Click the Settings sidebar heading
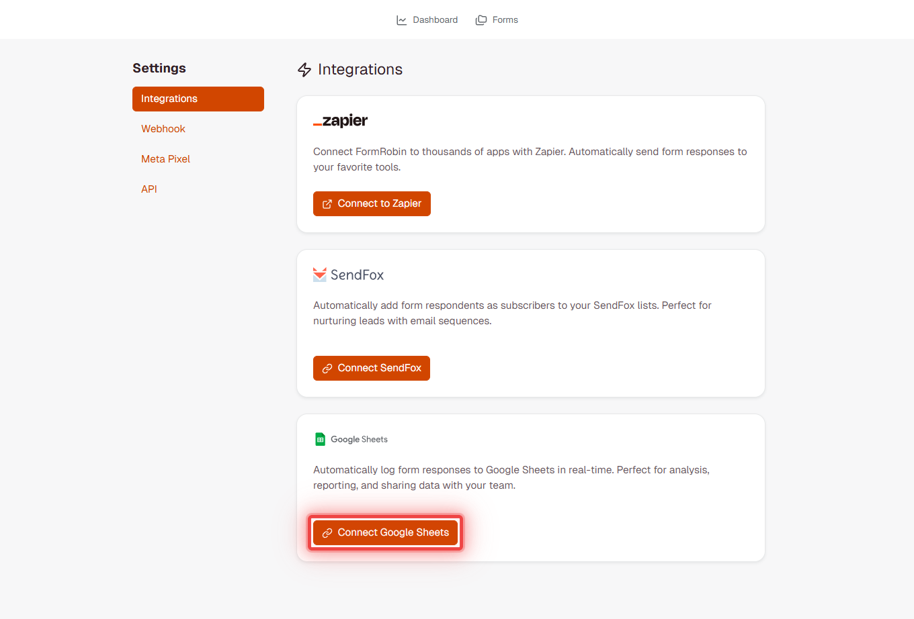This screenshot has height=619, width=914. [159, 68]
